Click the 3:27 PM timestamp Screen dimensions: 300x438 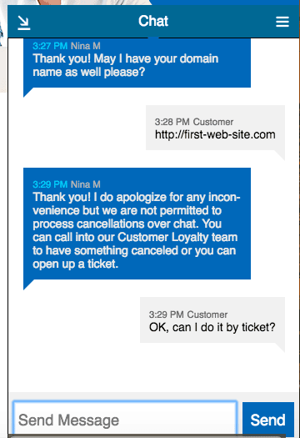pyautogui.click(x=50, y=46)
